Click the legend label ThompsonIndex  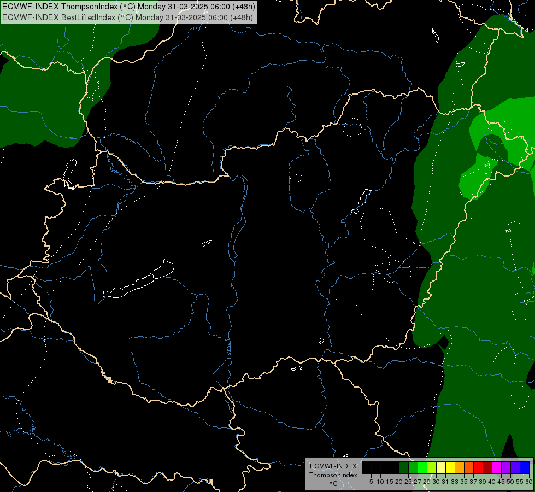[333, 475]
